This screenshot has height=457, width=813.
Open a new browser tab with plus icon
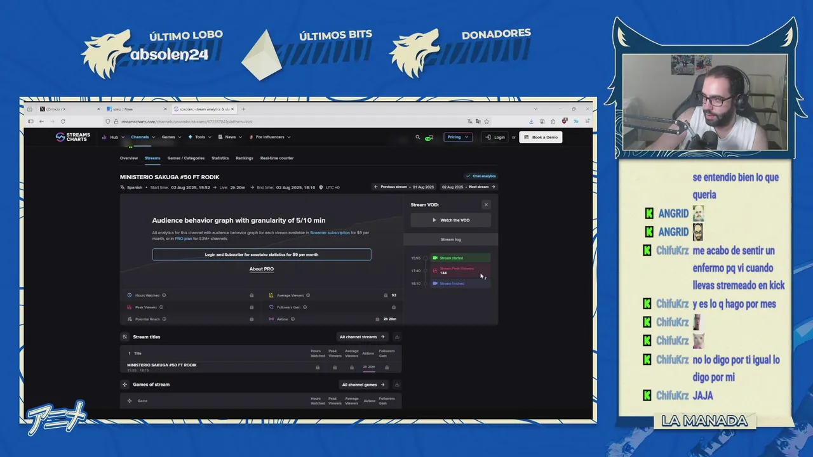[243, 109]
